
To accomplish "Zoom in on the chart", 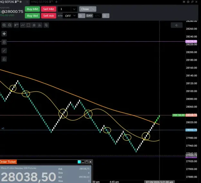I will pos(4,25).
